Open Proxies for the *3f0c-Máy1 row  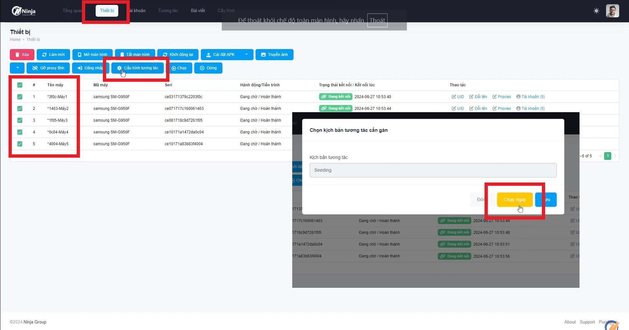(502, 97)
